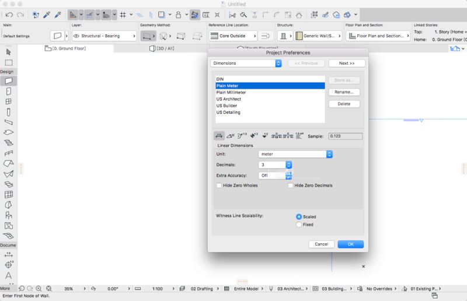Check the Hide Zero Decimals option
This screenshot has height=301, width=467.
[x=291, y=185]
